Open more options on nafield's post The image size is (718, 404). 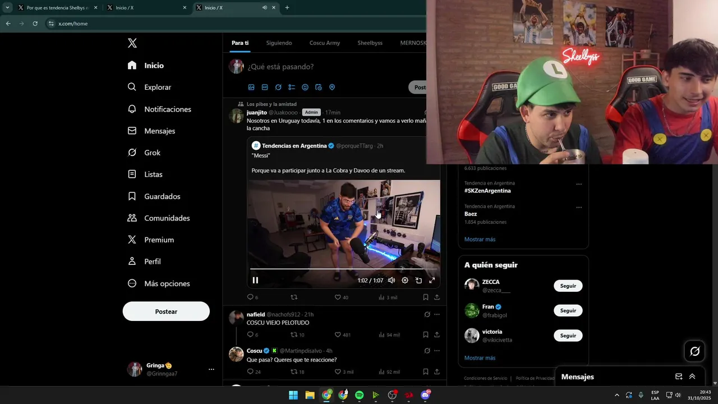437,315
